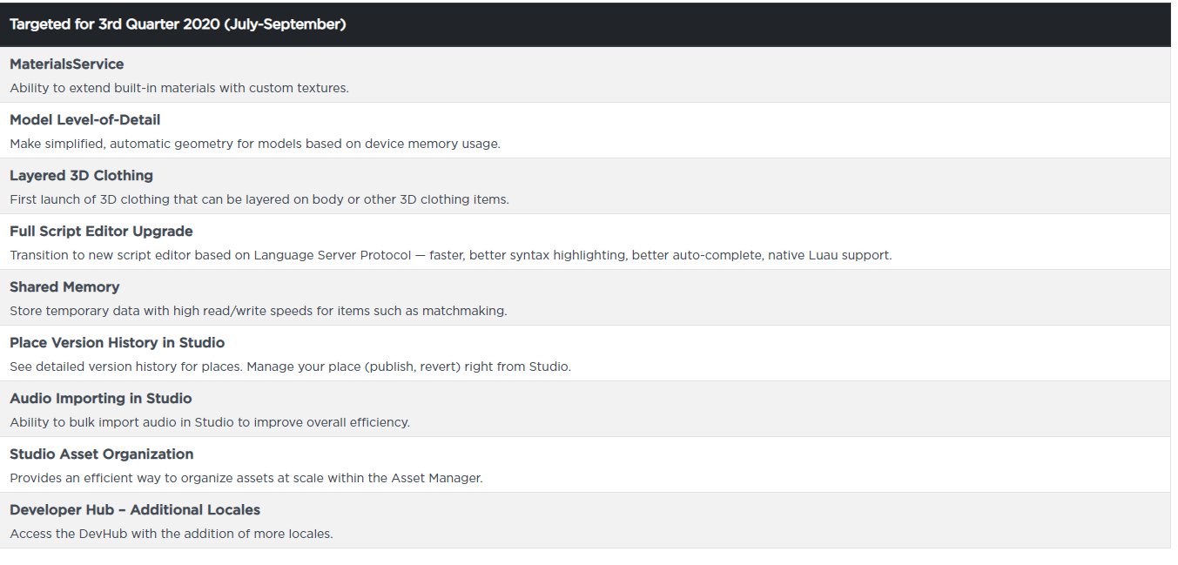Click the matchmaking temporary data description
The height and width of the screenshot is (565, 1178).
coord(259,311)
